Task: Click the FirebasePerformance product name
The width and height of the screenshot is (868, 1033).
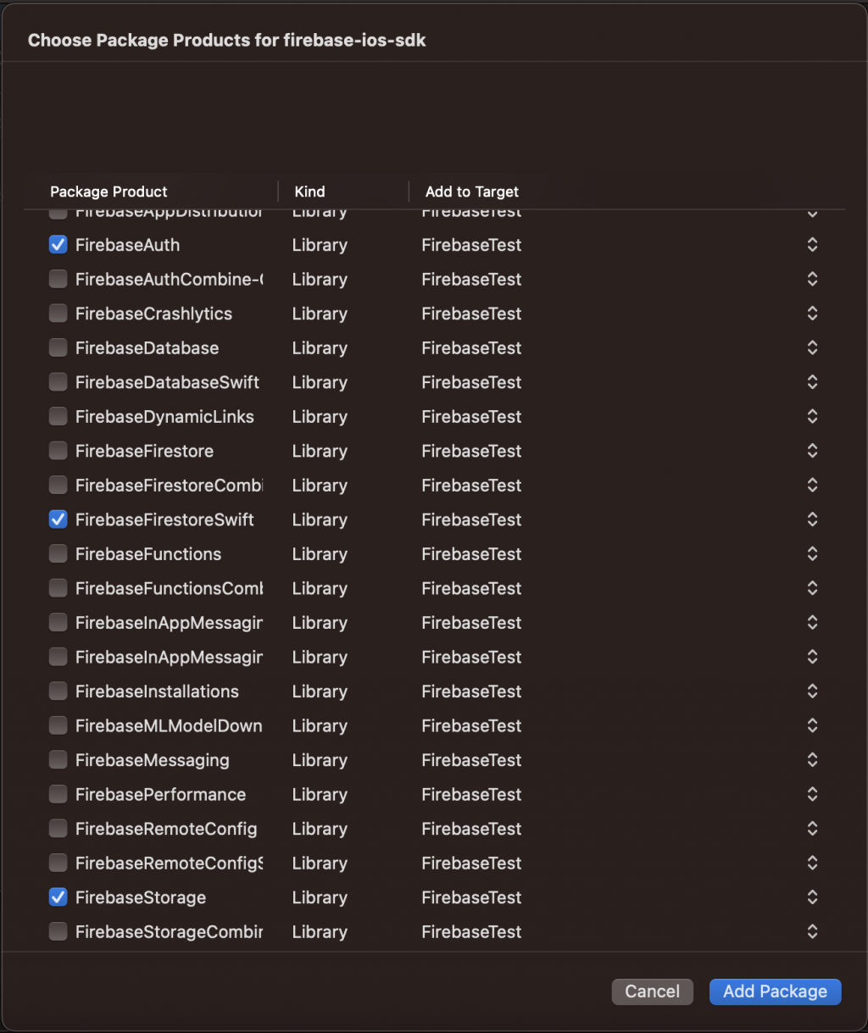Action: (160, 795)
